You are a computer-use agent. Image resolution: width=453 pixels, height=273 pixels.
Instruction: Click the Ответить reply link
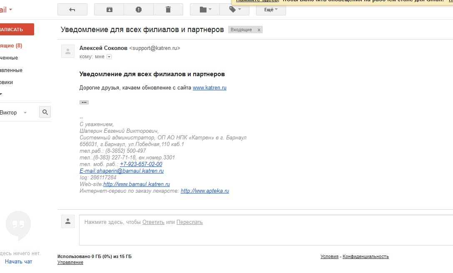click(153, 222)
